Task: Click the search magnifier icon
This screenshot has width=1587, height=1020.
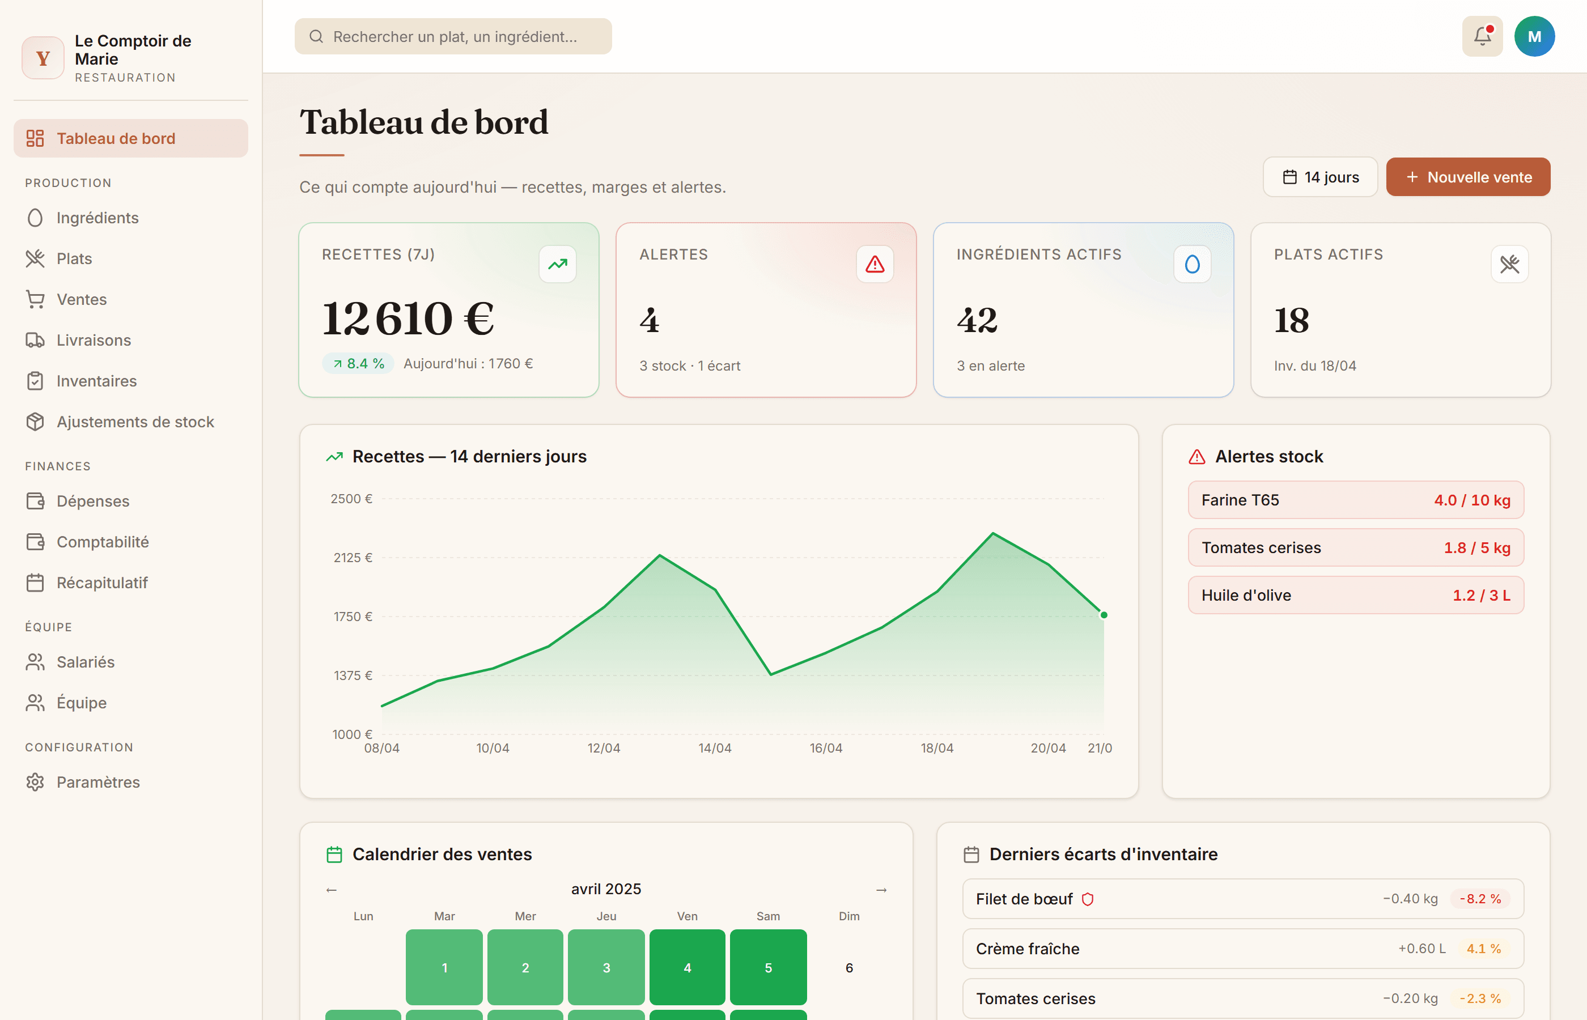Action: 316,36
